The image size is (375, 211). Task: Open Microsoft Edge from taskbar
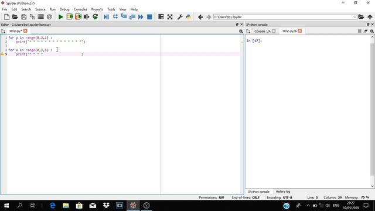(x=52, y=206)
